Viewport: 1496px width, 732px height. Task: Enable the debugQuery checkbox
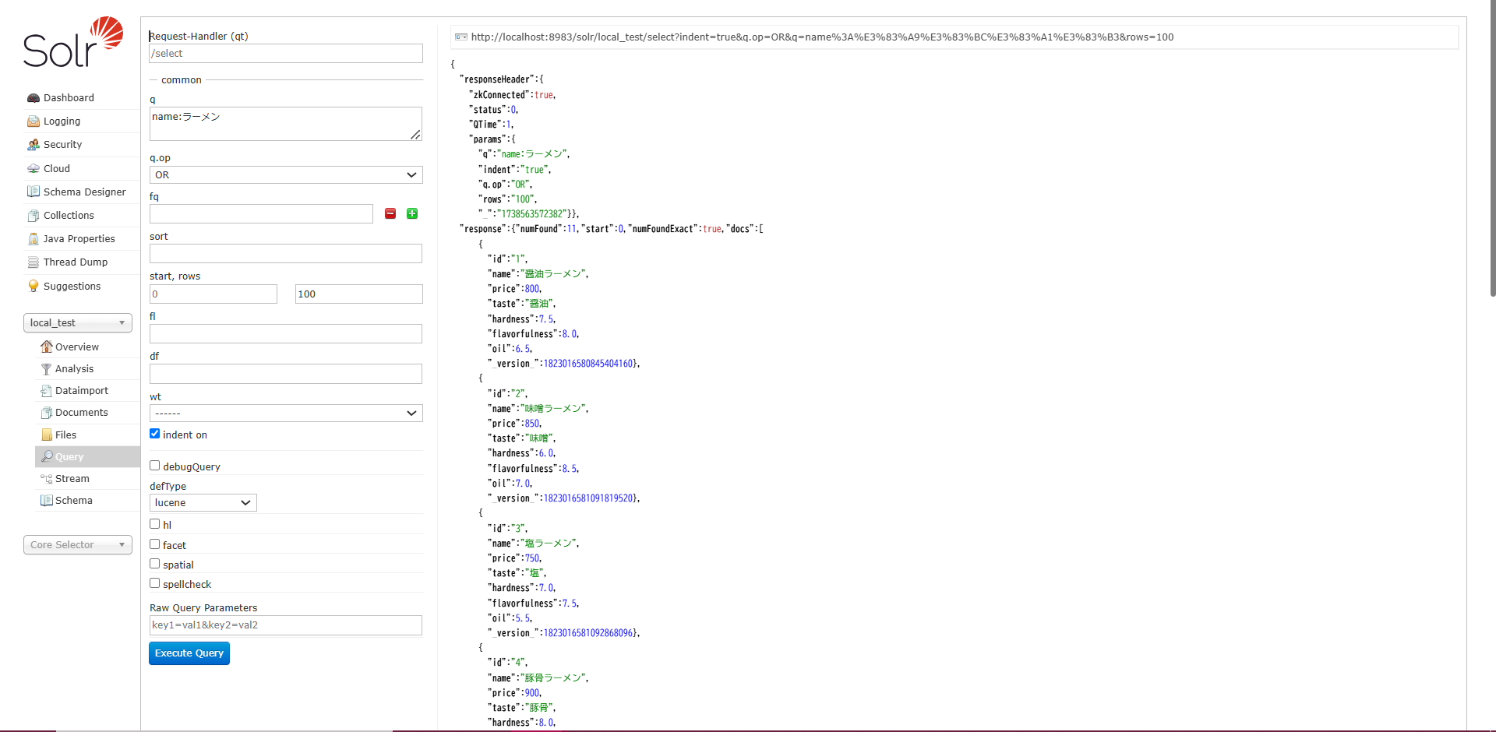click(155, 466)
